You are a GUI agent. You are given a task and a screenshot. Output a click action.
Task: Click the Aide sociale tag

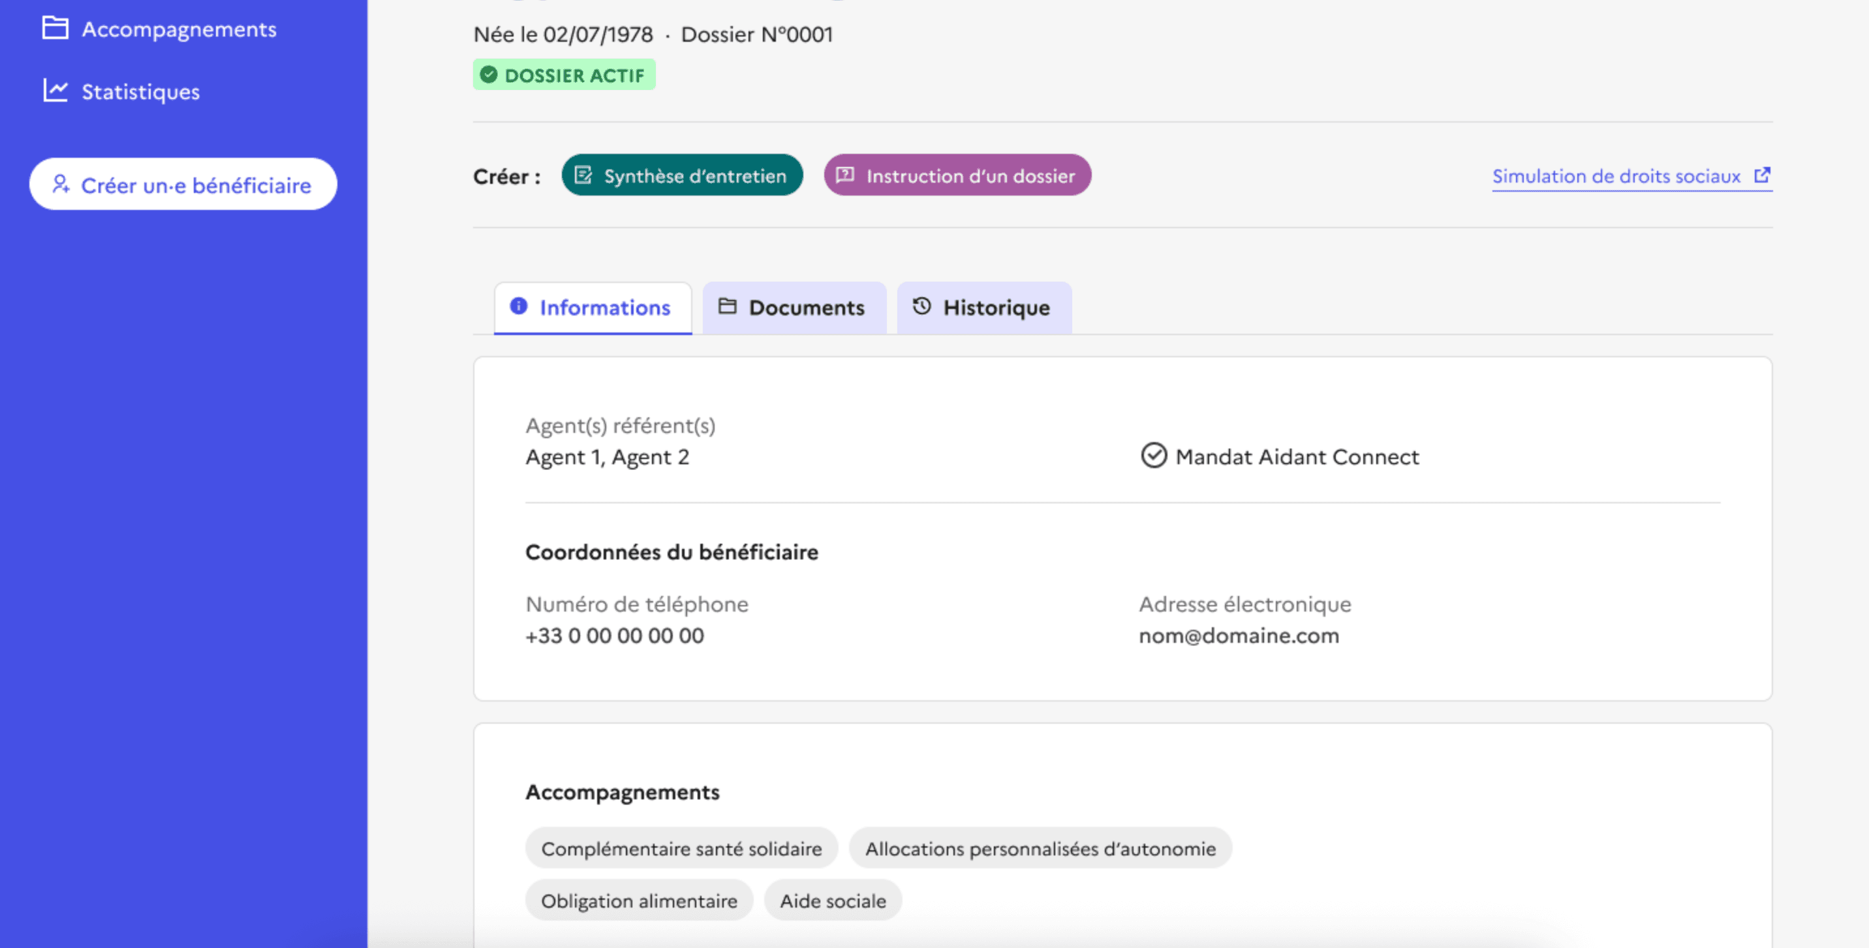coord(832,901)
